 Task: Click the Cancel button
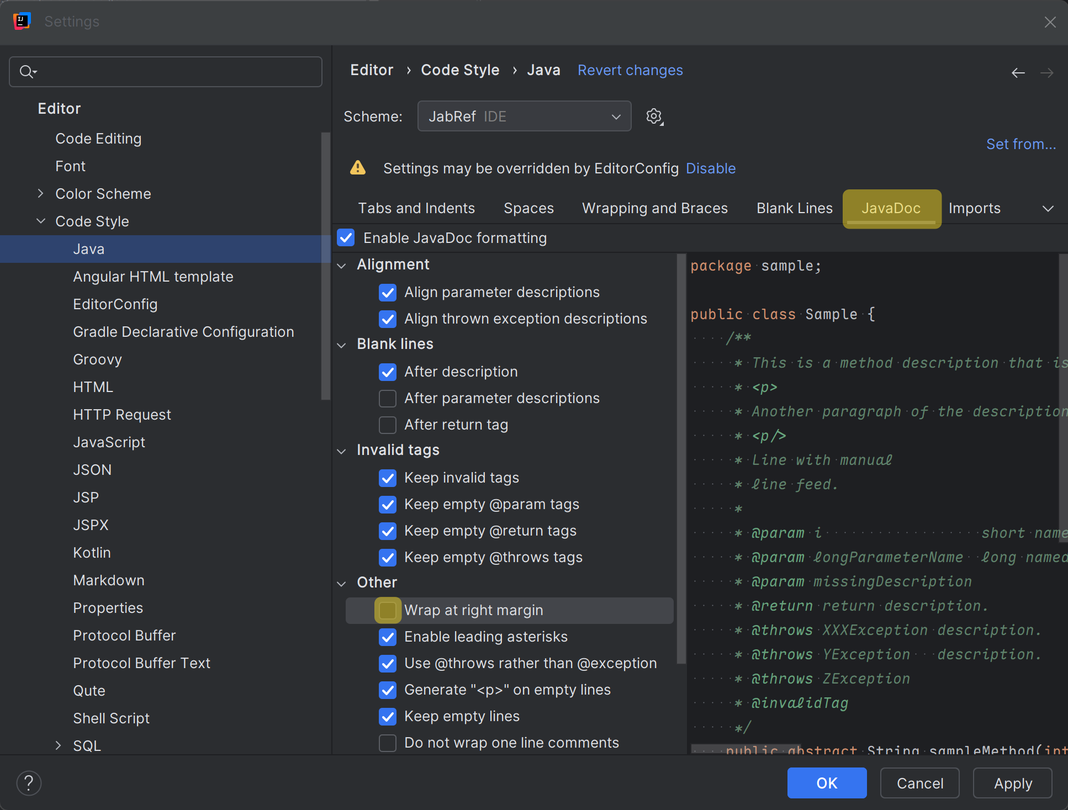(920, 783)
